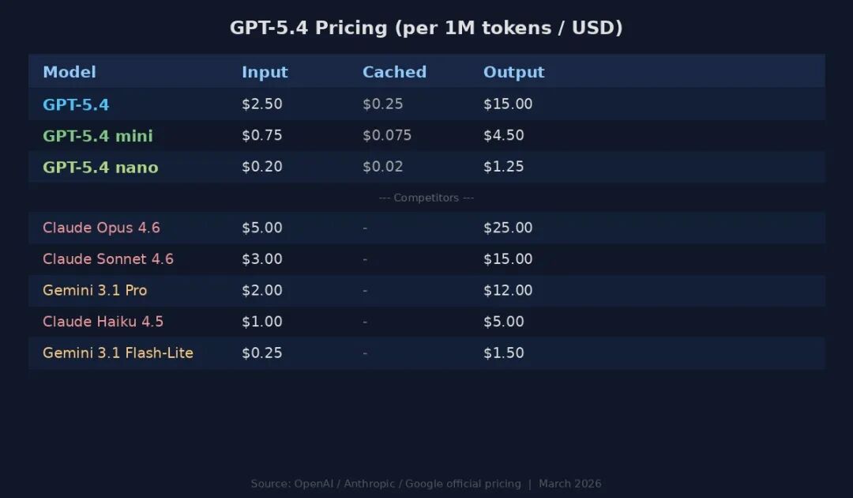Click the Claude Sonnet 4.6 row label
Image resolution: width=853 pixels, height=498 pixels.
click(108, 259)
